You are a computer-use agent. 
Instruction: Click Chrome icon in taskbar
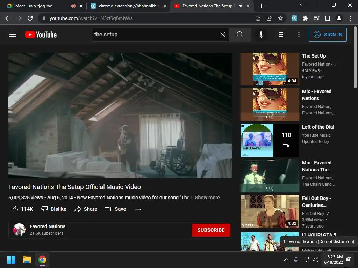42,260
